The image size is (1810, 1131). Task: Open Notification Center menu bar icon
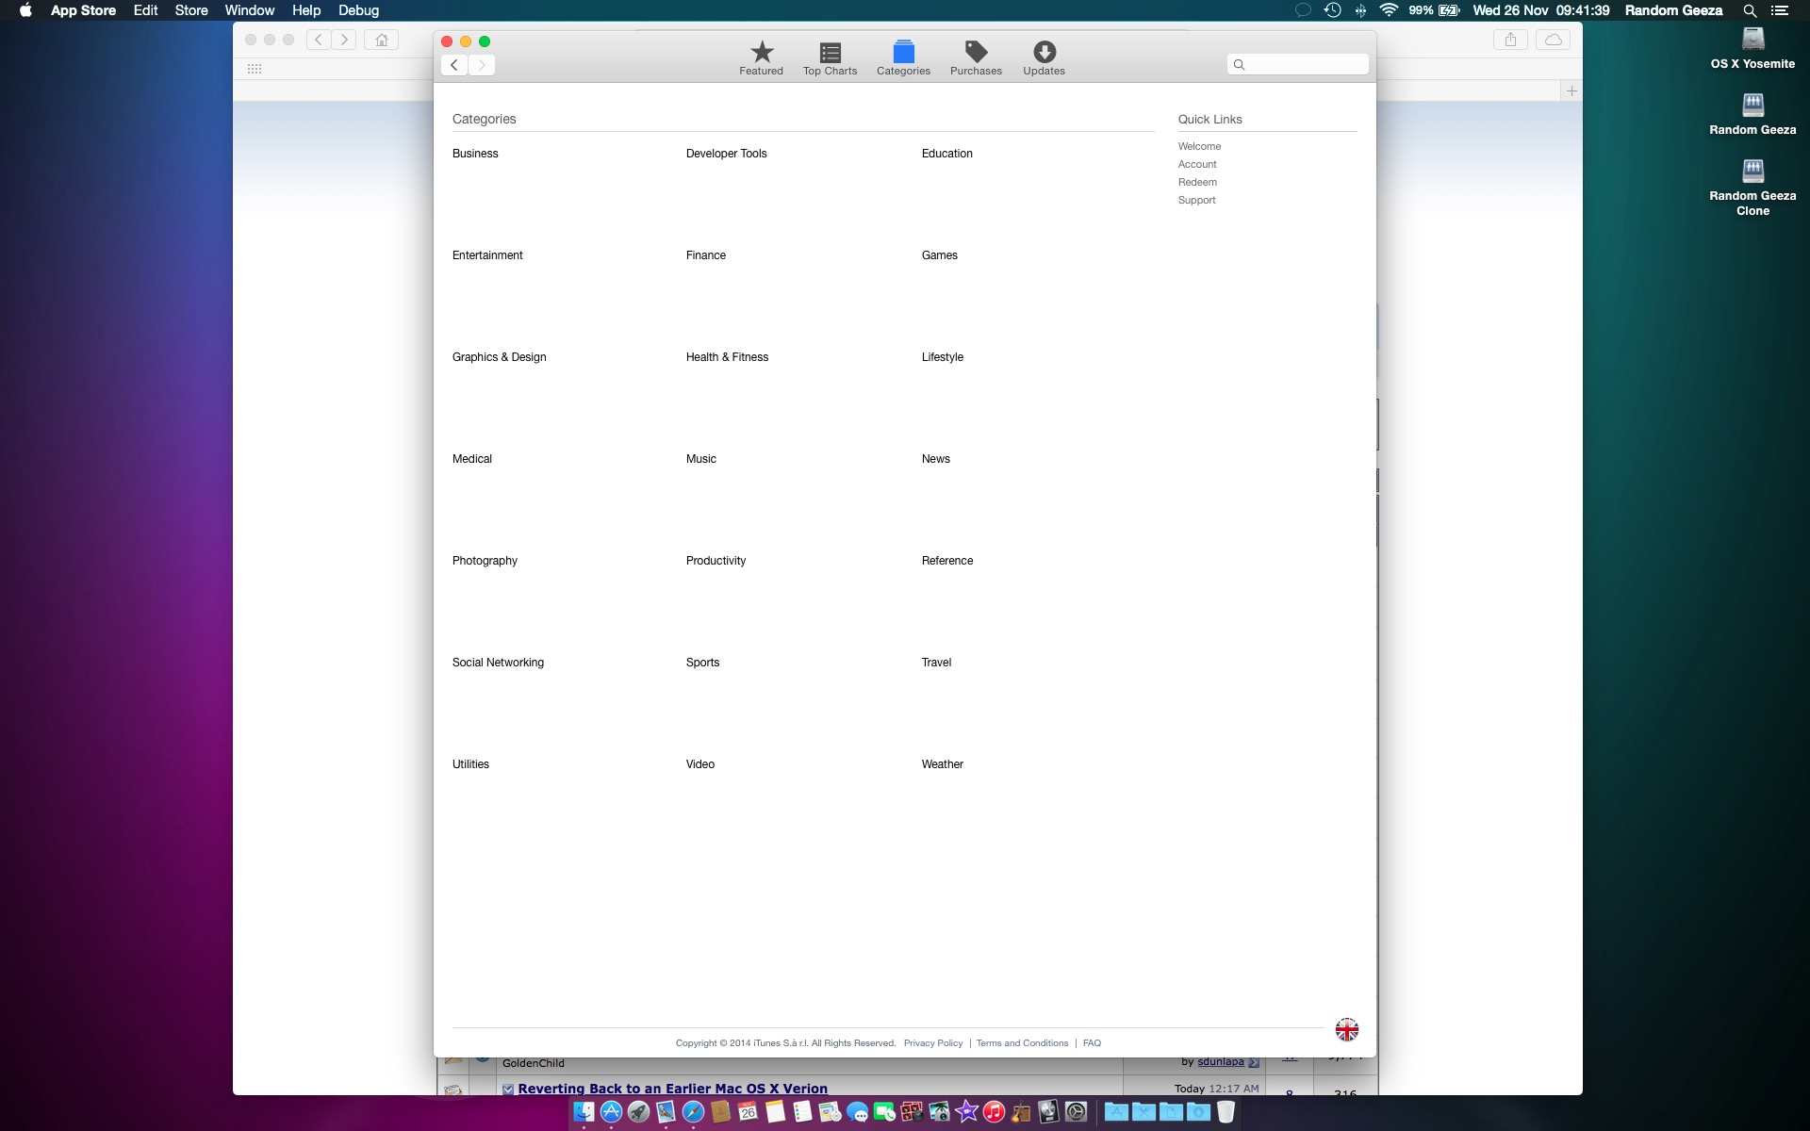pyautogui.click(x=1780, y=10)
